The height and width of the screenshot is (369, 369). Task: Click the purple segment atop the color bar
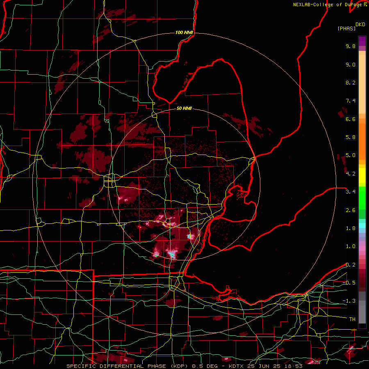[362, 41]
